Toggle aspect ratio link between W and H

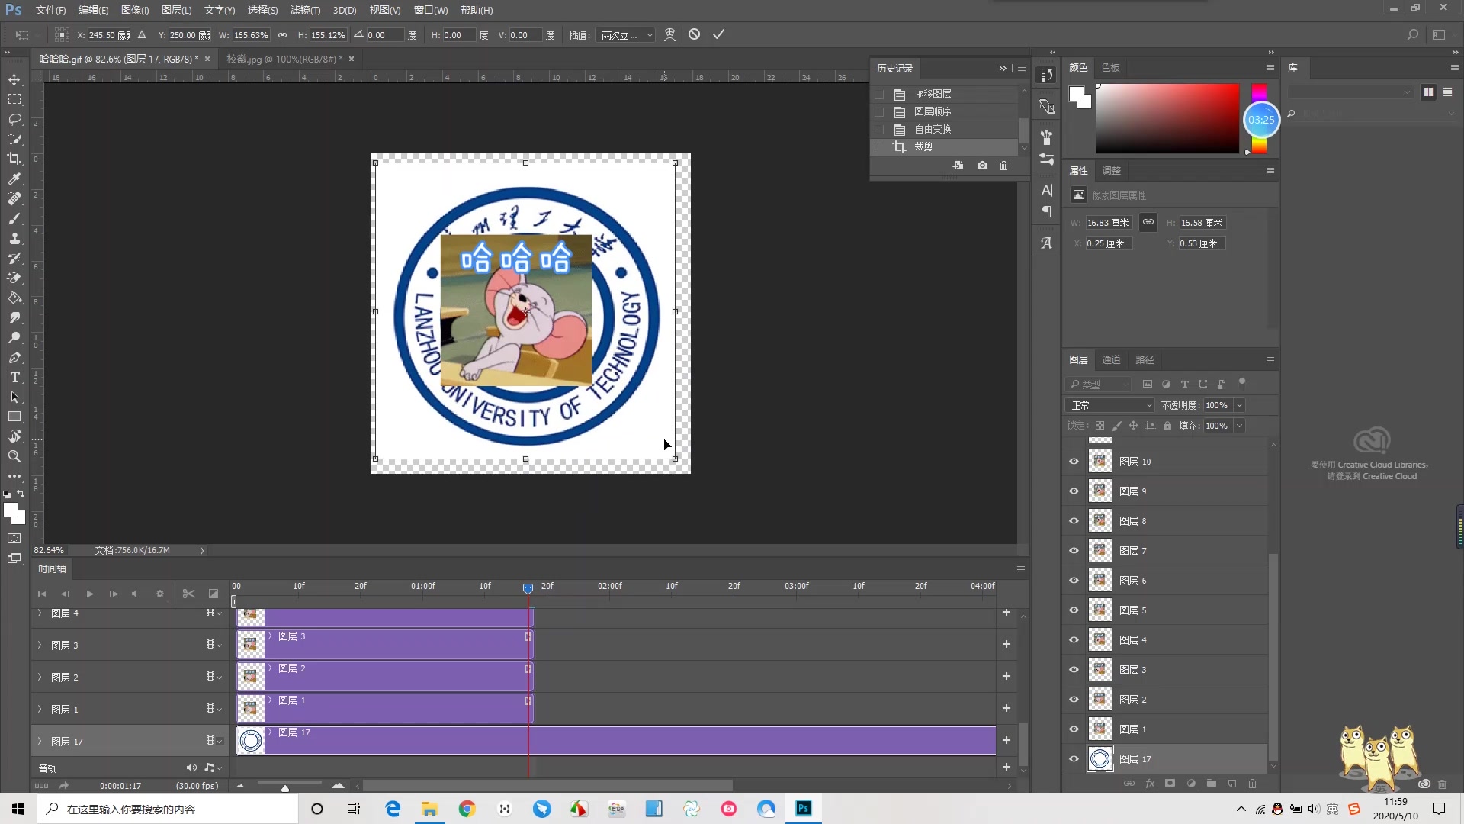tap(282, 35)
